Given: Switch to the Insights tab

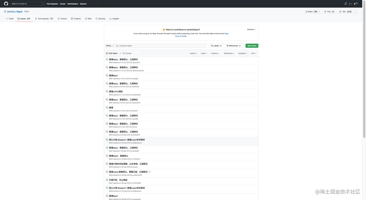Looking at the screenshot, I should click(x=114, y=19).
